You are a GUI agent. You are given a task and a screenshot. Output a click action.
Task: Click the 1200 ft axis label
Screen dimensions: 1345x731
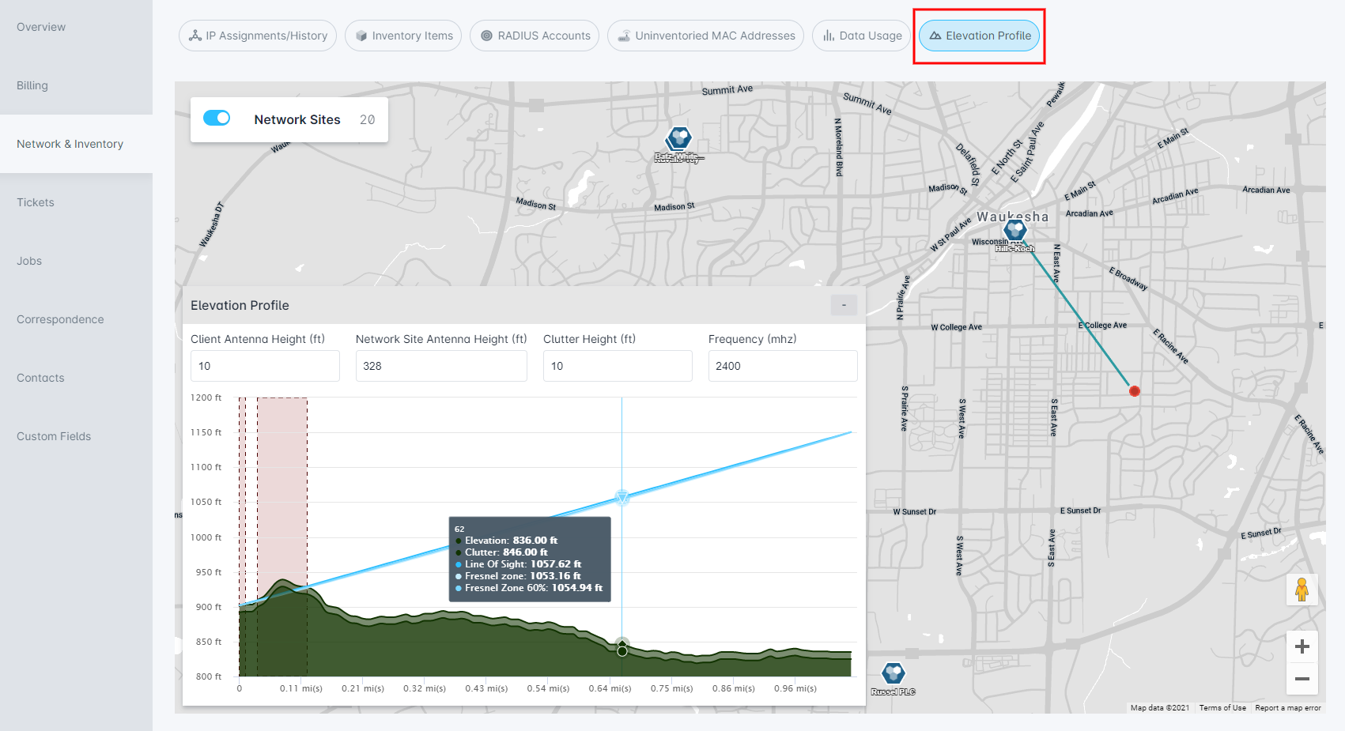[x=206, y=398]
